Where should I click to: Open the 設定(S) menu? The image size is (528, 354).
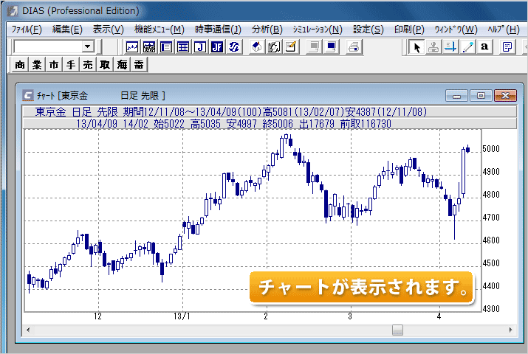click(x=368, y=29)
